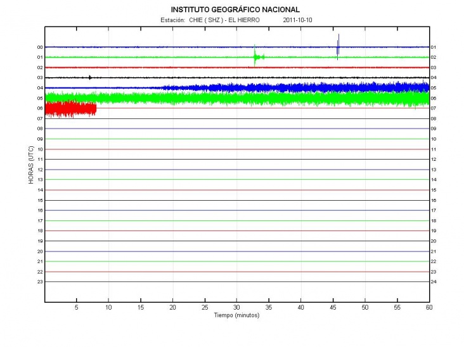This screenshot has width=464, height=347.
Task: Click the blue spike near minute 46
Action: click(x=338, y=46)
